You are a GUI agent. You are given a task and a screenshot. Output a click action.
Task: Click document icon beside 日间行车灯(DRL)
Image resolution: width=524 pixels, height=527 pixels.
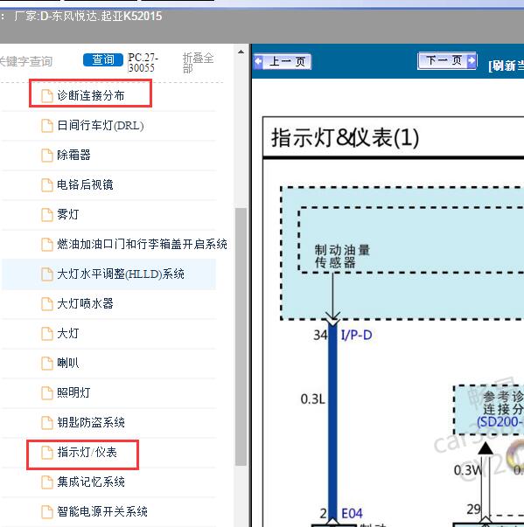click(47, 126)
